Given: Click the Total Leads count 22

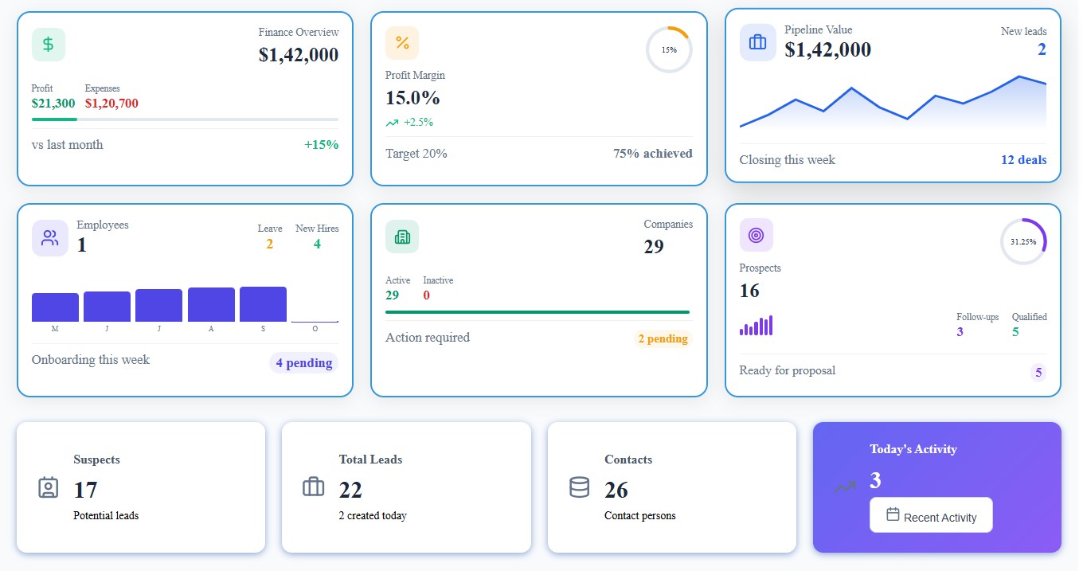Looking at the screenshot, I should (350, 490).
